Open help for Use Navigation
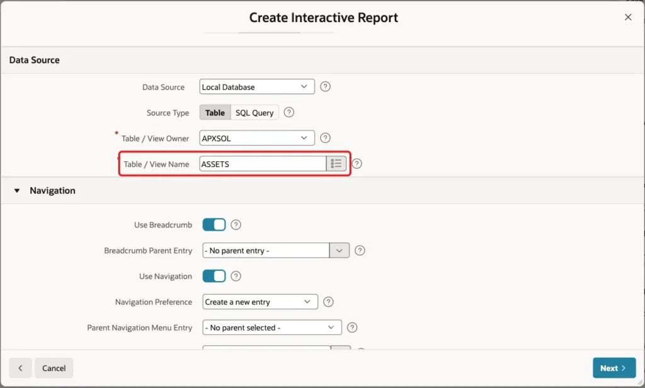This screenshot has height=388, width=645. 236,276
